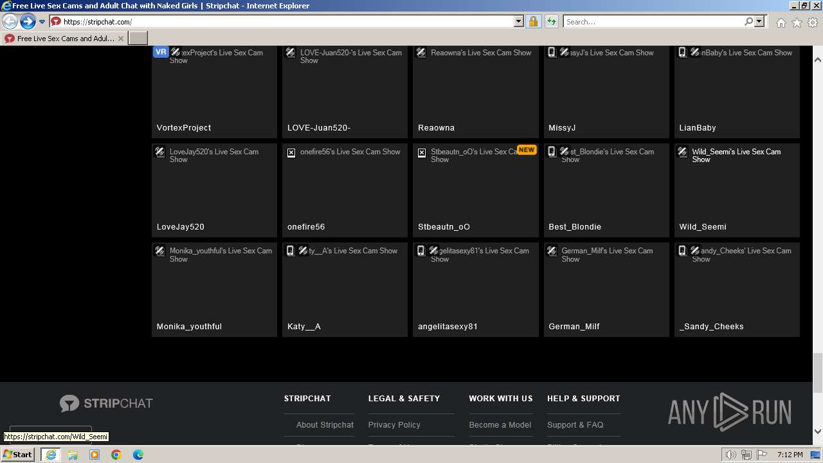Click the mobile icon on LianBaby card

(682, 52)
